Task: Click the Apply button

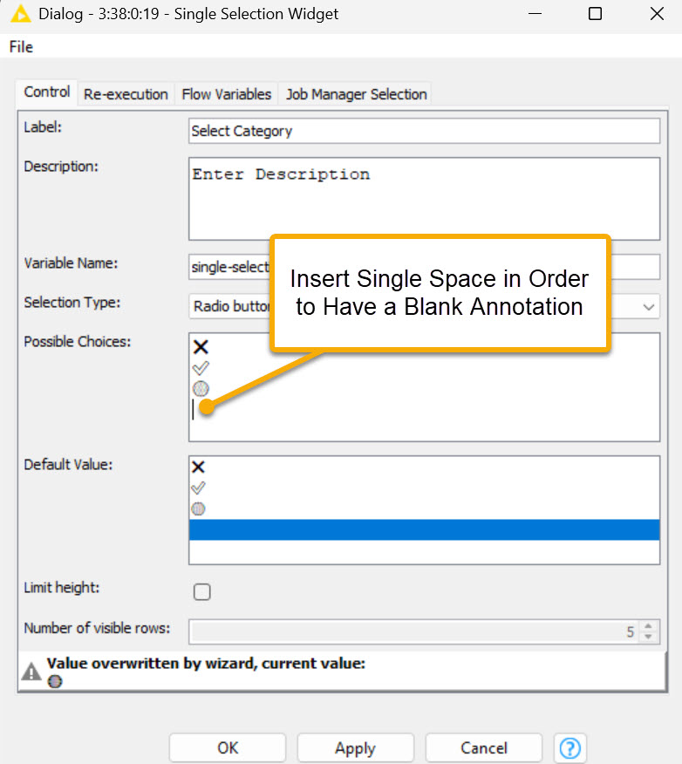Action: click(355, 748)
